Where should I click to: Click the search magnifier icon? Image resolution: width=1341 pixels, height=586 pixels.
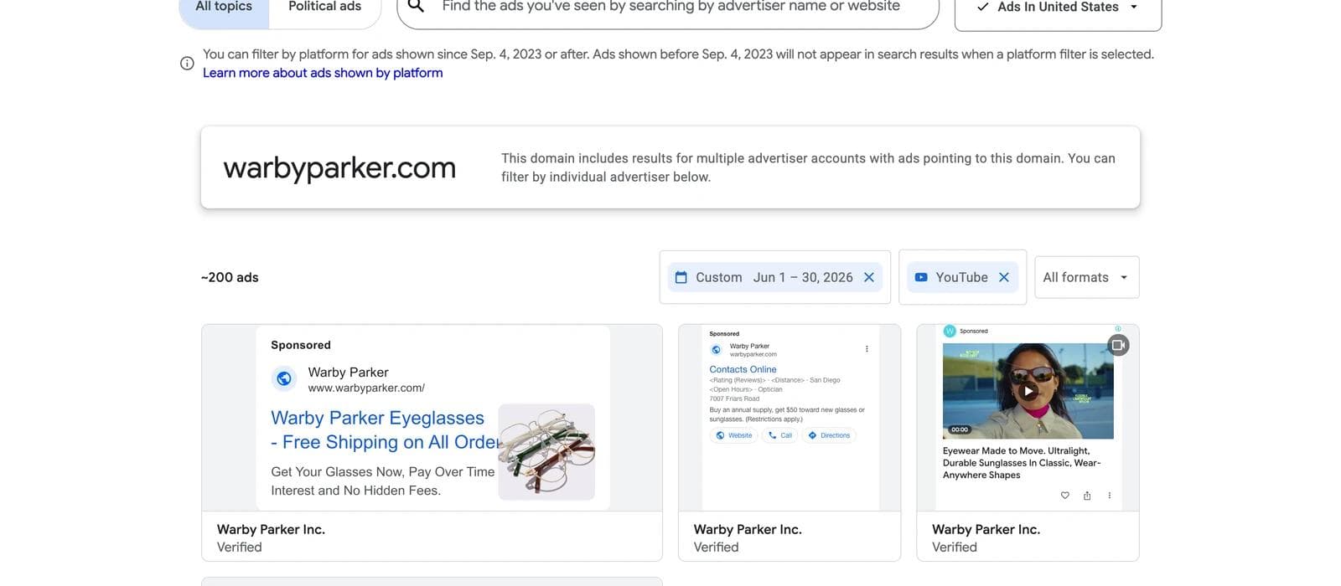(417, 7)
